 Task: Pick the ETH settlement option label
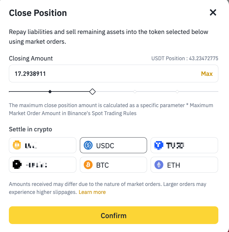coord(174,165)
